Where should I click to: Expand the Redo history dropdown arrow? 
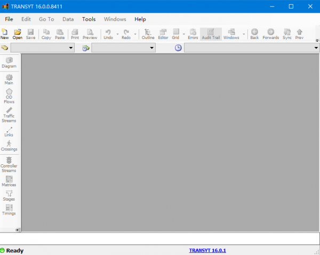pos(135,34)
